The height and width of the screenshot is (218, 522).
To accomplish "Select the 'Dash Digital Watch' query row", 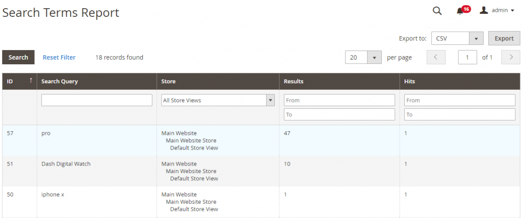I will coord(261,171).
